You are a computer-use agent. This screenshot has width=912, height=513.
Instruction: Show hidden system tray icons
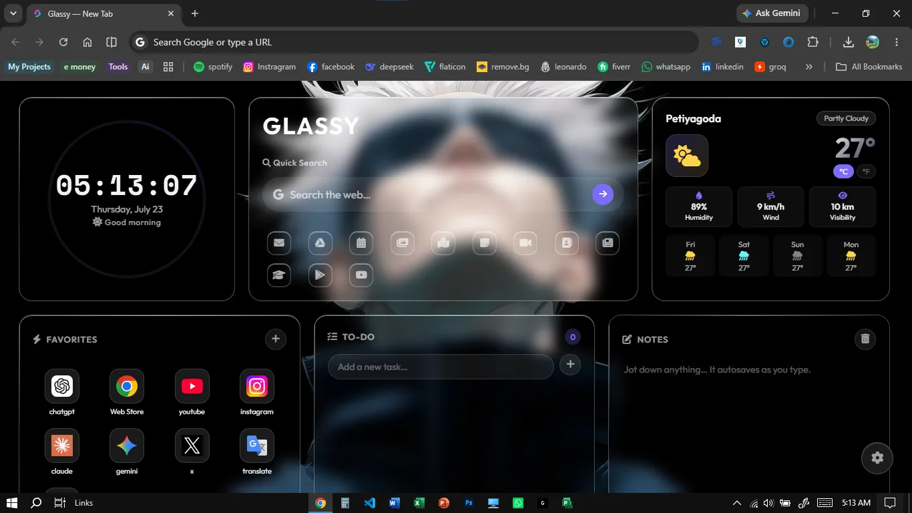tap(737, 503)
